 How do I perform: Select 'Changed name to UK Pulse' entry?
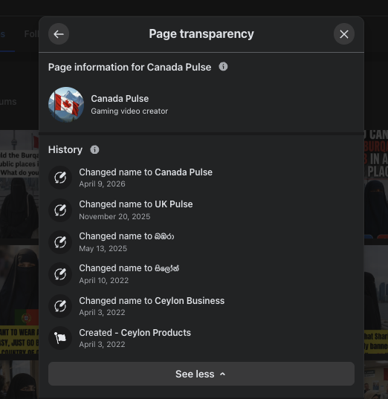click(x=136, y=204)
